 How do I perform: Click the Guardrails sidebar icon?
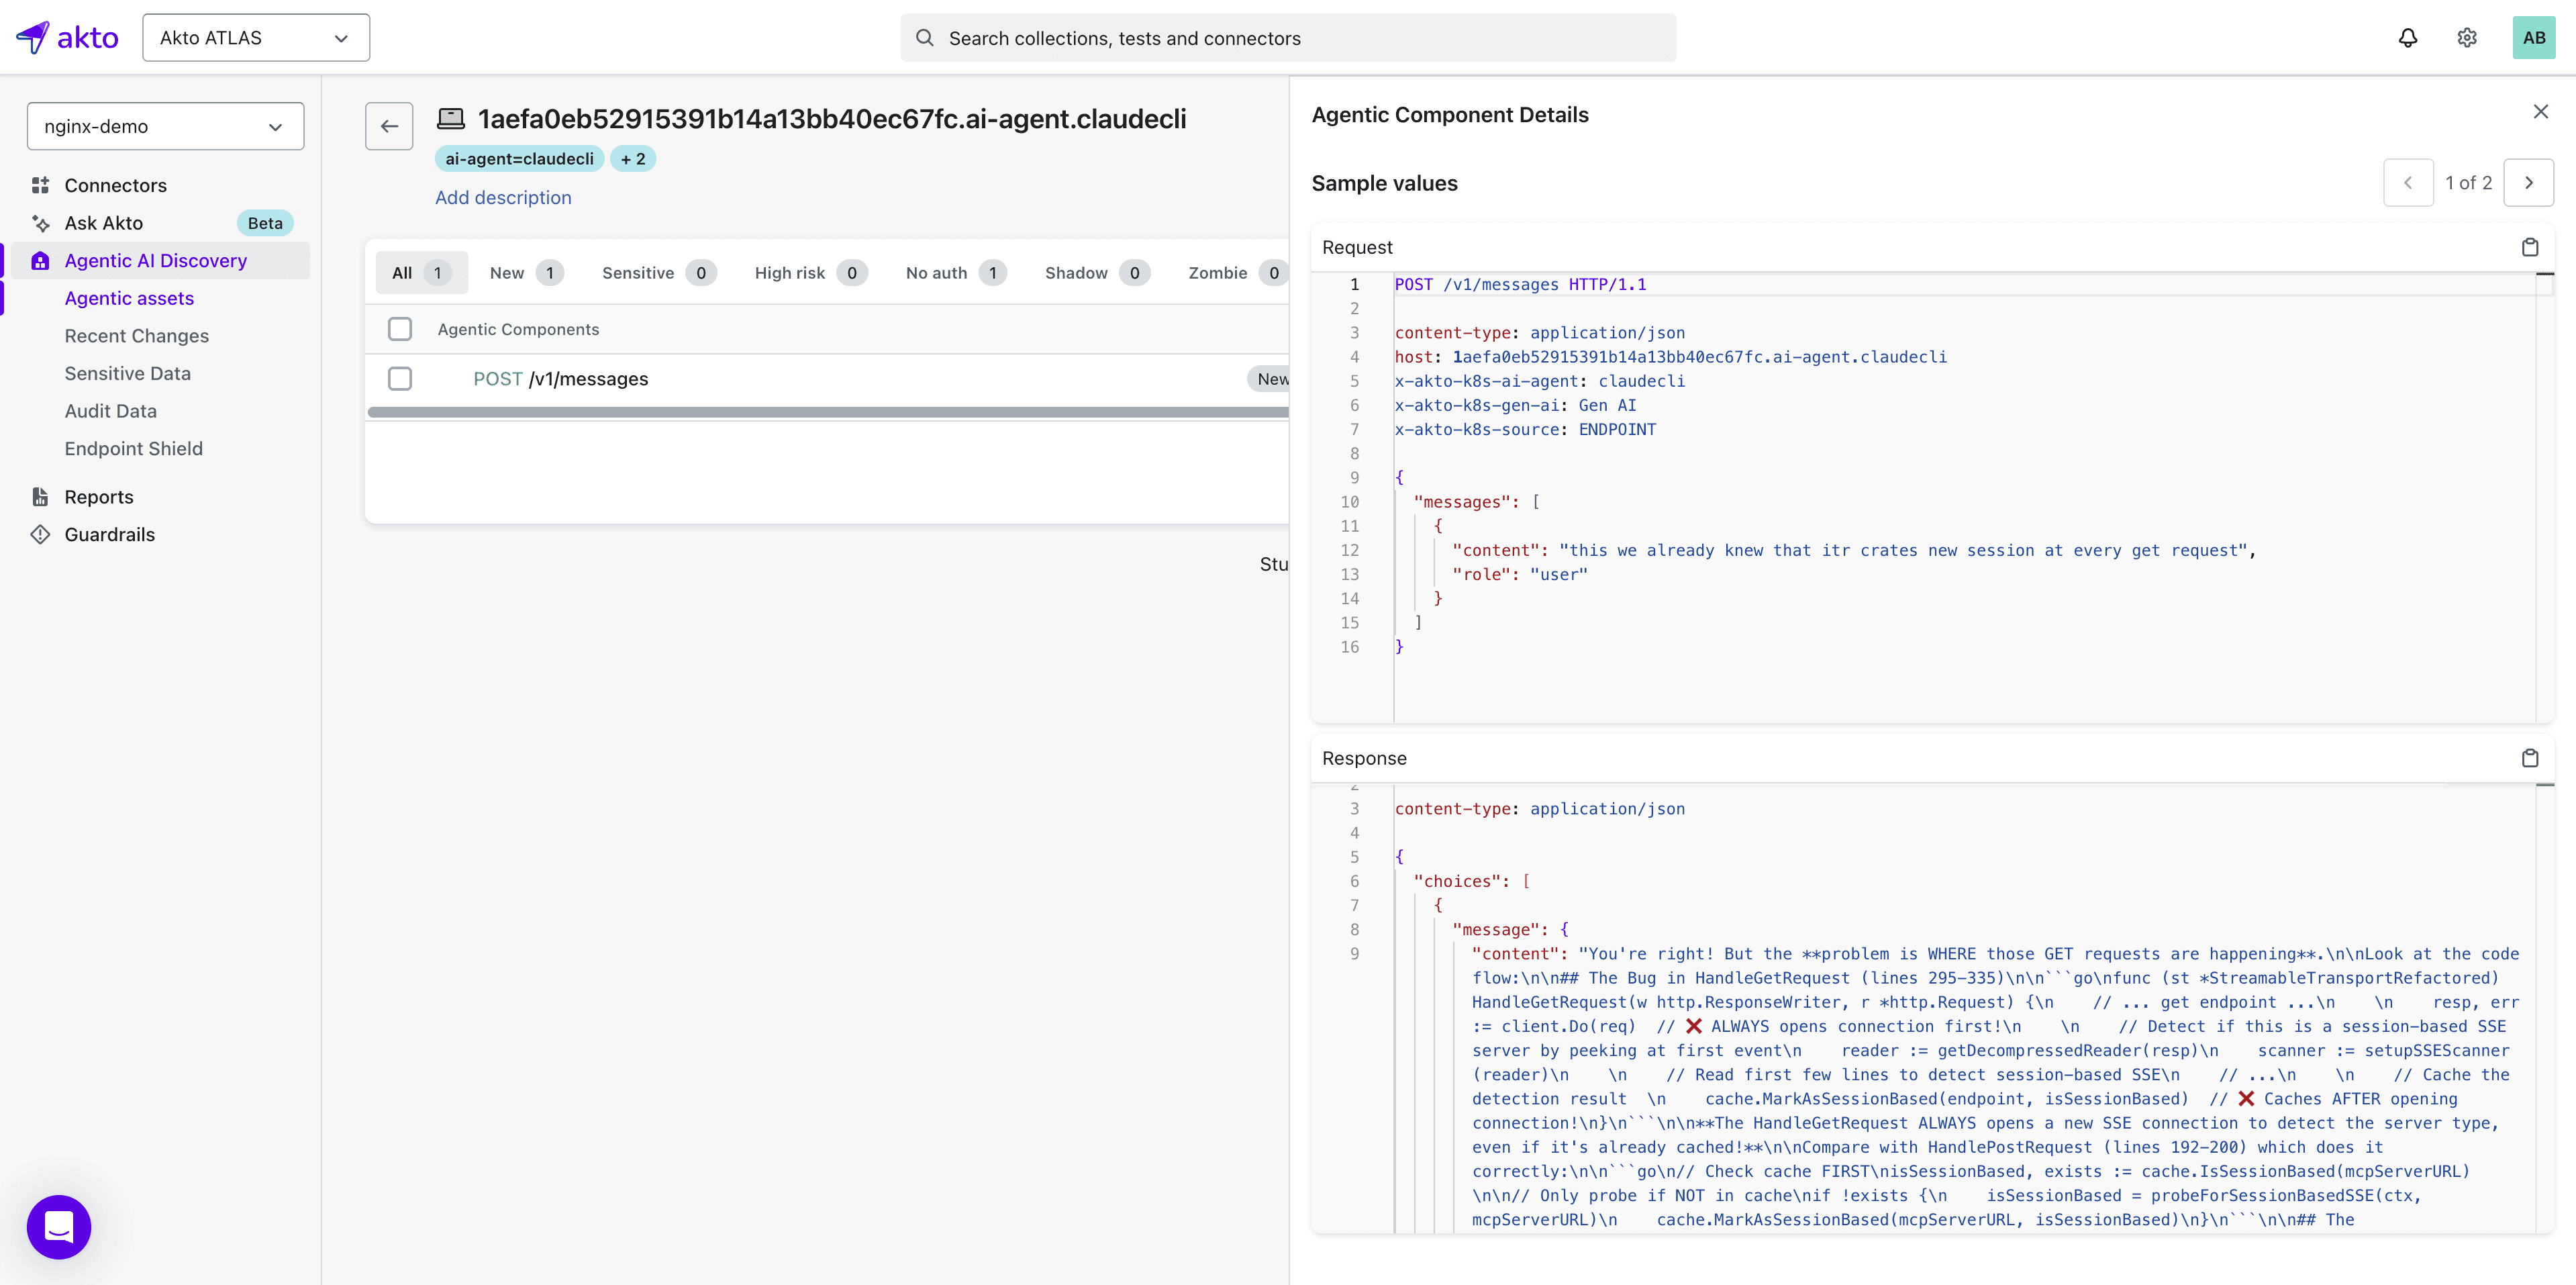(x=40, y=534)
